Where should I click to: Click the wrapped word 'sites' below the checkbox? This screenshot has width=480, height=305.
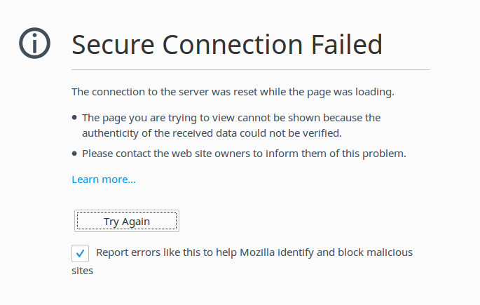click(x=83, y=271)
